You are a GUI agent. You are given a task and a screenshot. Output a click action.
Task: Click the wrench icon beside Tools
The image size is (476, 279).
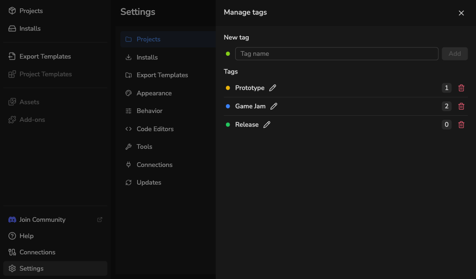click(x=128, y=146)
